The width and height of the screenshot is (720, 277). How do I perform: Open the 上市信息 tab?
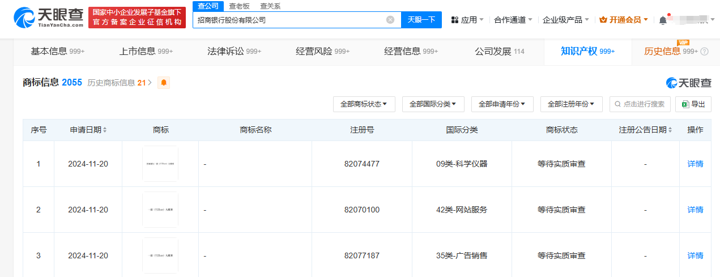[x=146, y=52]
